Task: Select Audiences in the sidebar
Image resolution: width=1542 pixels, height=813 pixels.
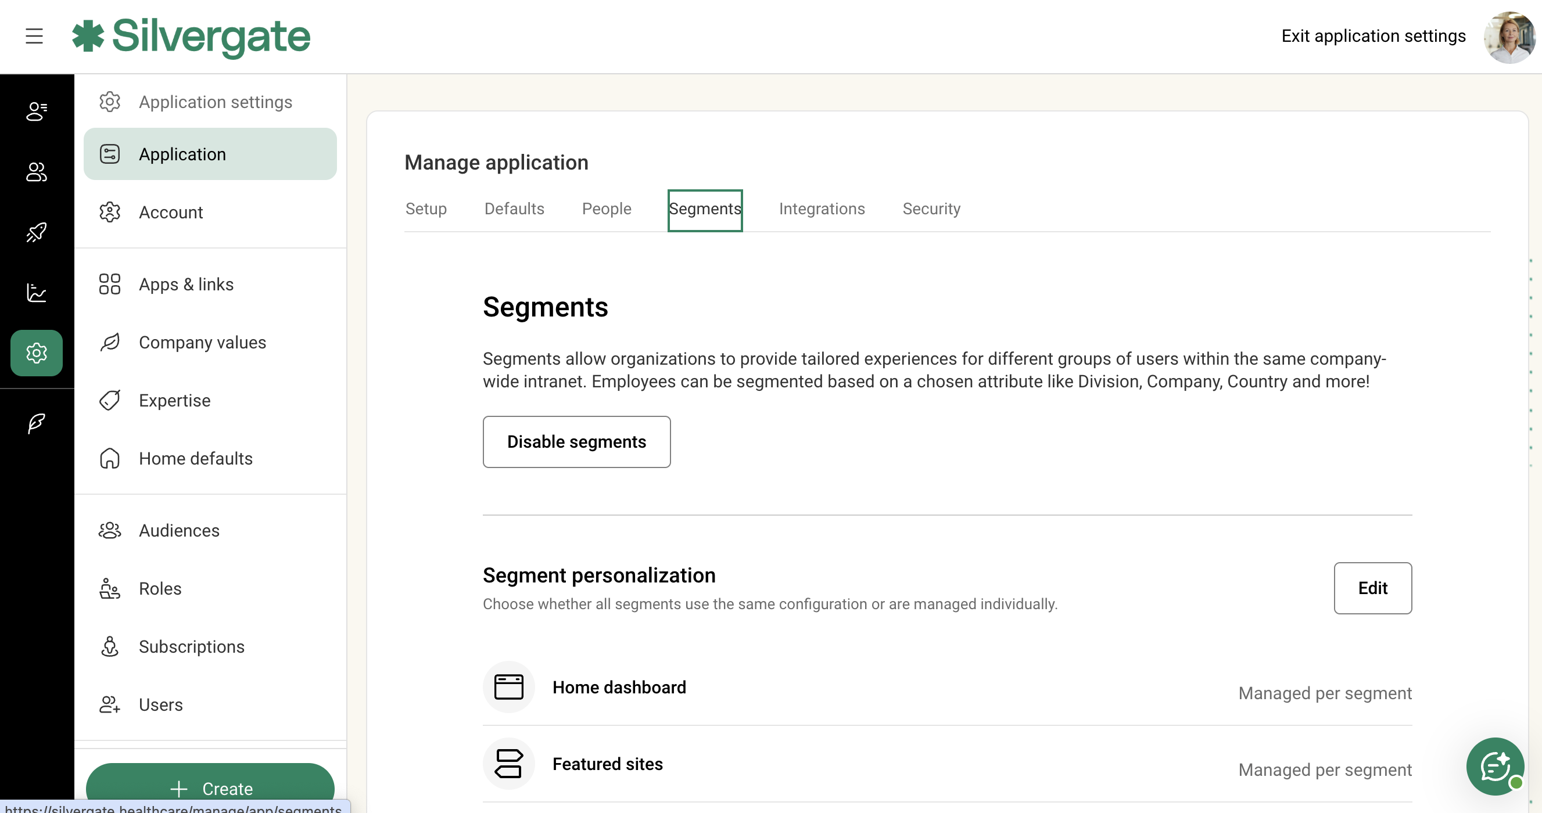Action: pyautogui.click(x=178, y=530)
